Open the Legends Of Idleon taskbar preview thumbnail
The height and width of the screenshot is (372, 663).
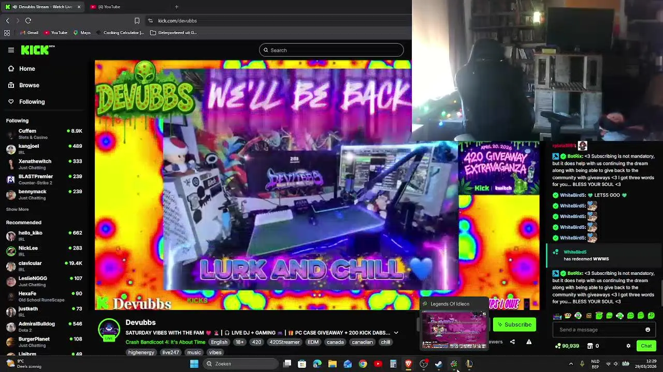point(454,330)
